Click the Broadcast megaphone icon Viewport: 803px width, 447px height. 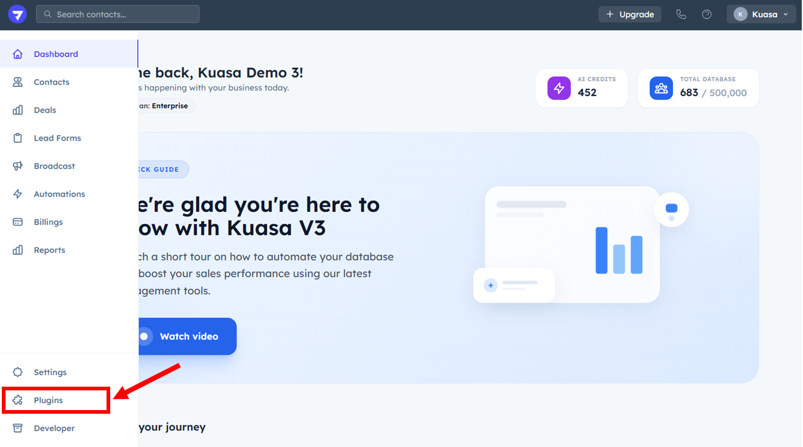[18, 166]
